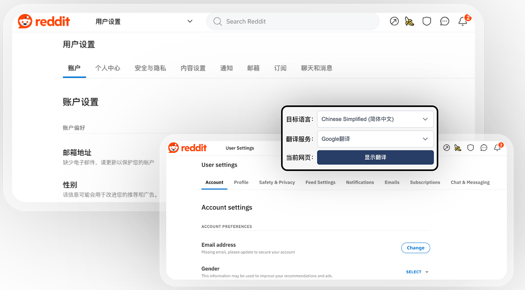525x290 pixels.
Task: Click the ACCOUNT PREFERENCES section label
Action: click(227, 227)
